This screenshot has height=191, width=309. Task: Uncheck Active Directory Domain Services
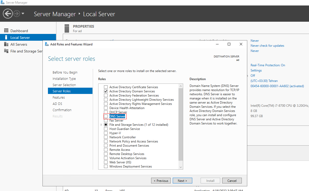[106, 91]
